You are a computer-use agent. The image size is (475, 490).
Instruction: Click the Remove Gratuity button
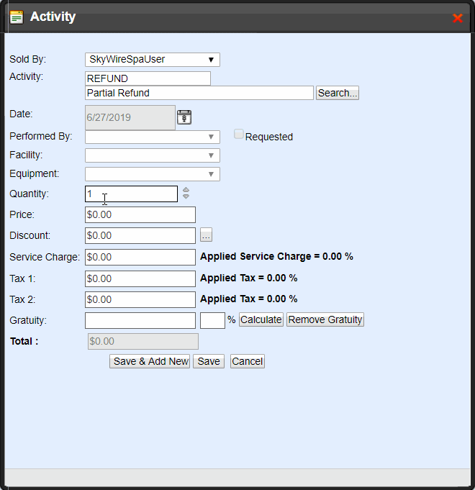pyautogui.click(x=325, y=319)
